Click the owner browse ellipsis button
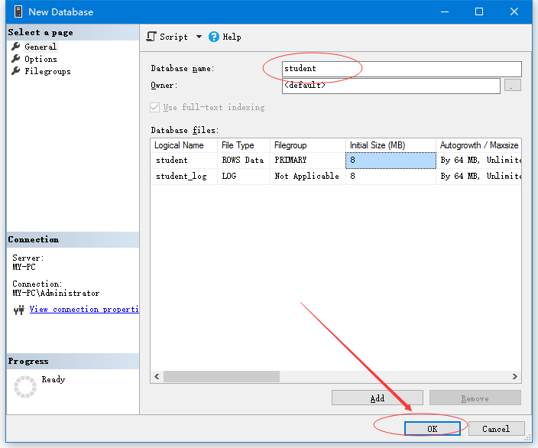538x448 pixels. pyautogui.click(x=513, y=86)
